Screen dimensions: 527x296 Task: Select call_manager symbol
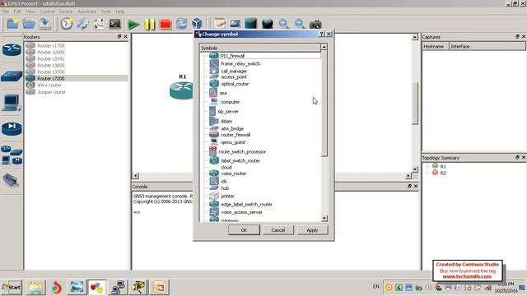coord(234,71)
